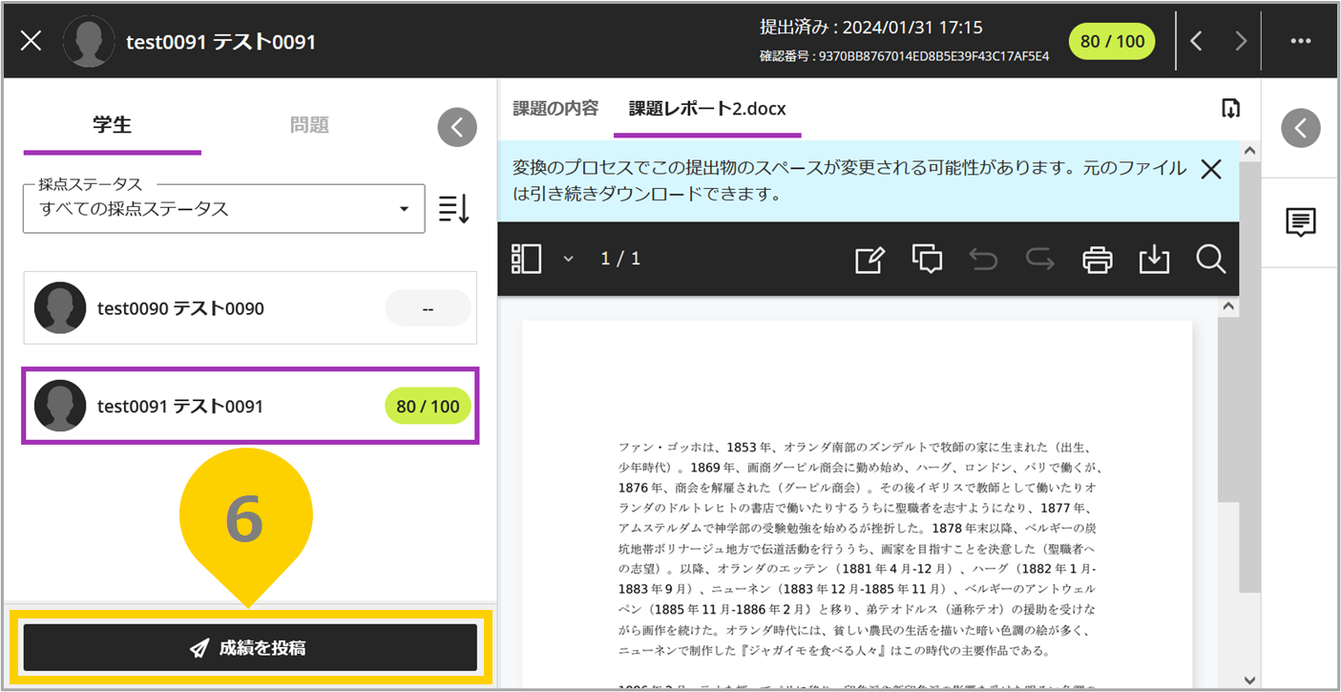1341x692 pixels.
Task: Undo the last annotation
Action: click(x=983, y=259)
